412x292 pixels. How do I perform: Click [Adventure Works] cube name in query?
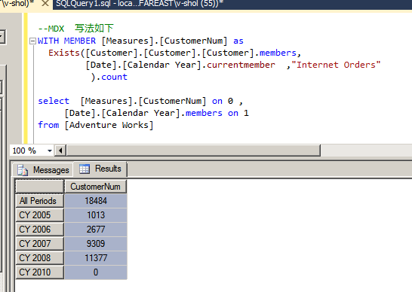pyautogui.click(x=109, y=125)
